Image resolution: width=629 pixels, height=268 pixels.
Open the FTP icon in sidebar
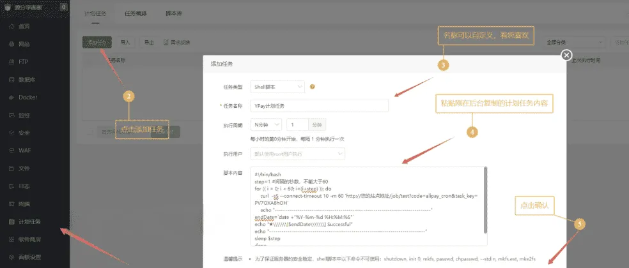click(12, 62)
